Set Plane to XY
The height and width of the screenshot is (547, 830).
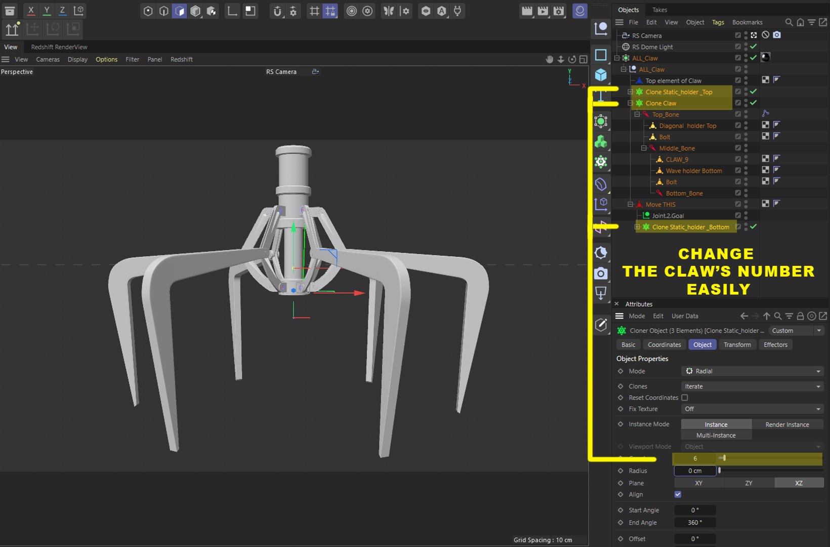(698, 483)
